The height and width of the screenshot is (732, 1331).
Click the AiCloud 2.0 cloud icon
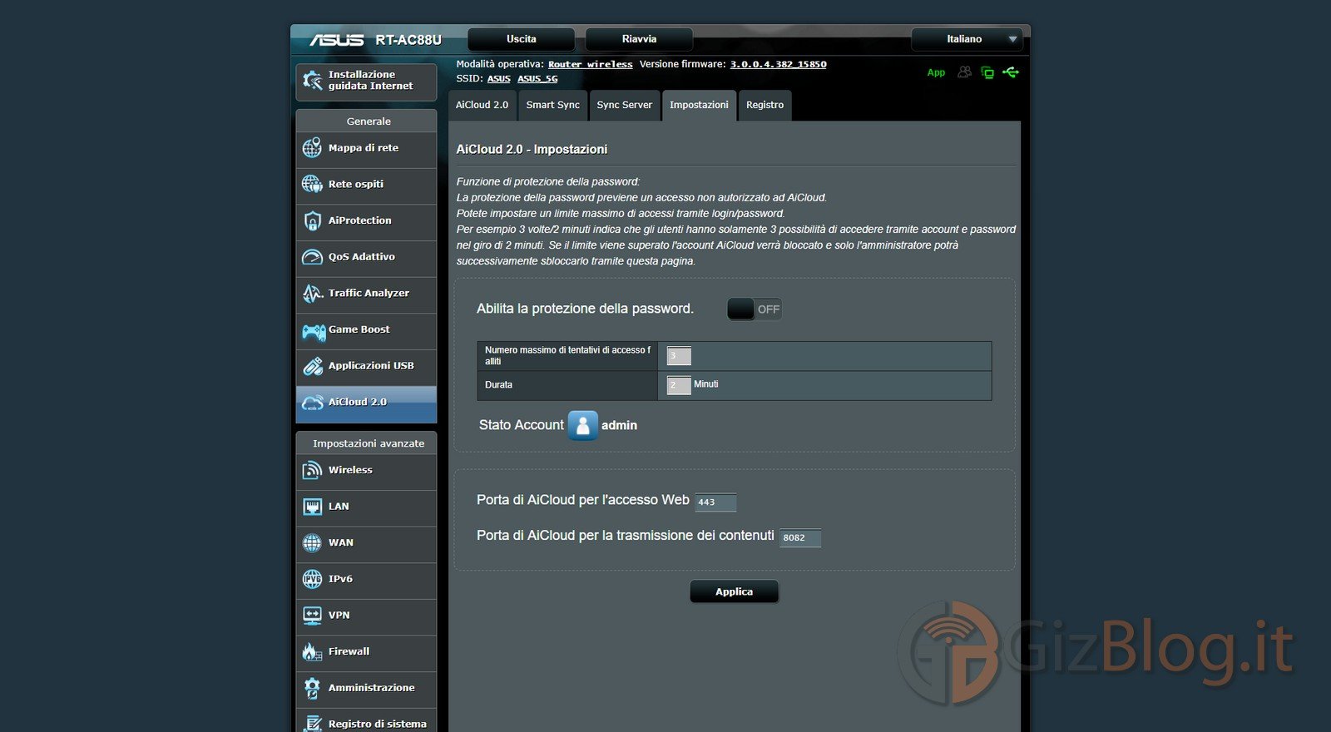pos(312,402)
